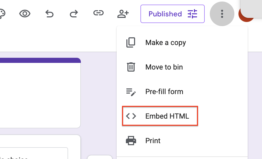
Task: Click the 'Published' button
Action: point(165,14)
